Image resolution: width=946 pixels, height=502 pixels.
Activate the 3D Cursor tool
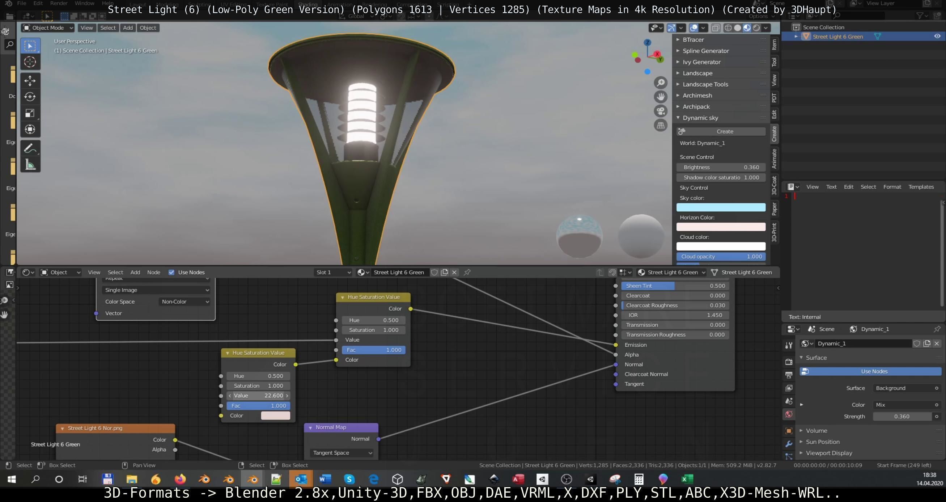click(30, 62)
